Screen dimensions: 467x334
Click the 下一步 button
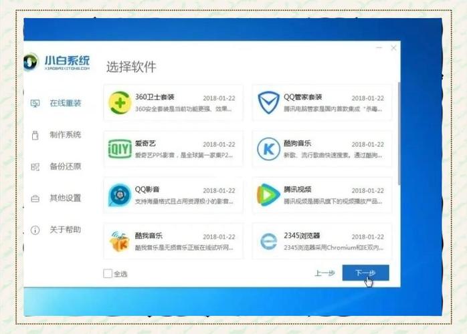click(366, 273)
